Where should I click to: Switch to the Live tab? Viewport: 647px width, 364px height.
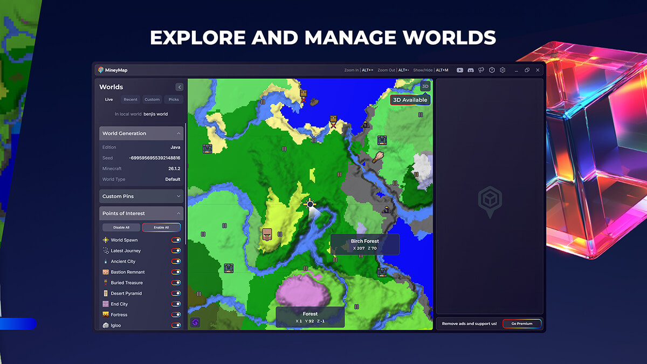click(x=109, y=99)
